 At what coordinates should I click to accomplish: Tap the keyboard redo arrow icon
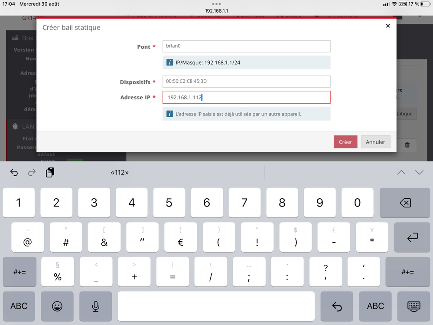(x=32, y=173)
